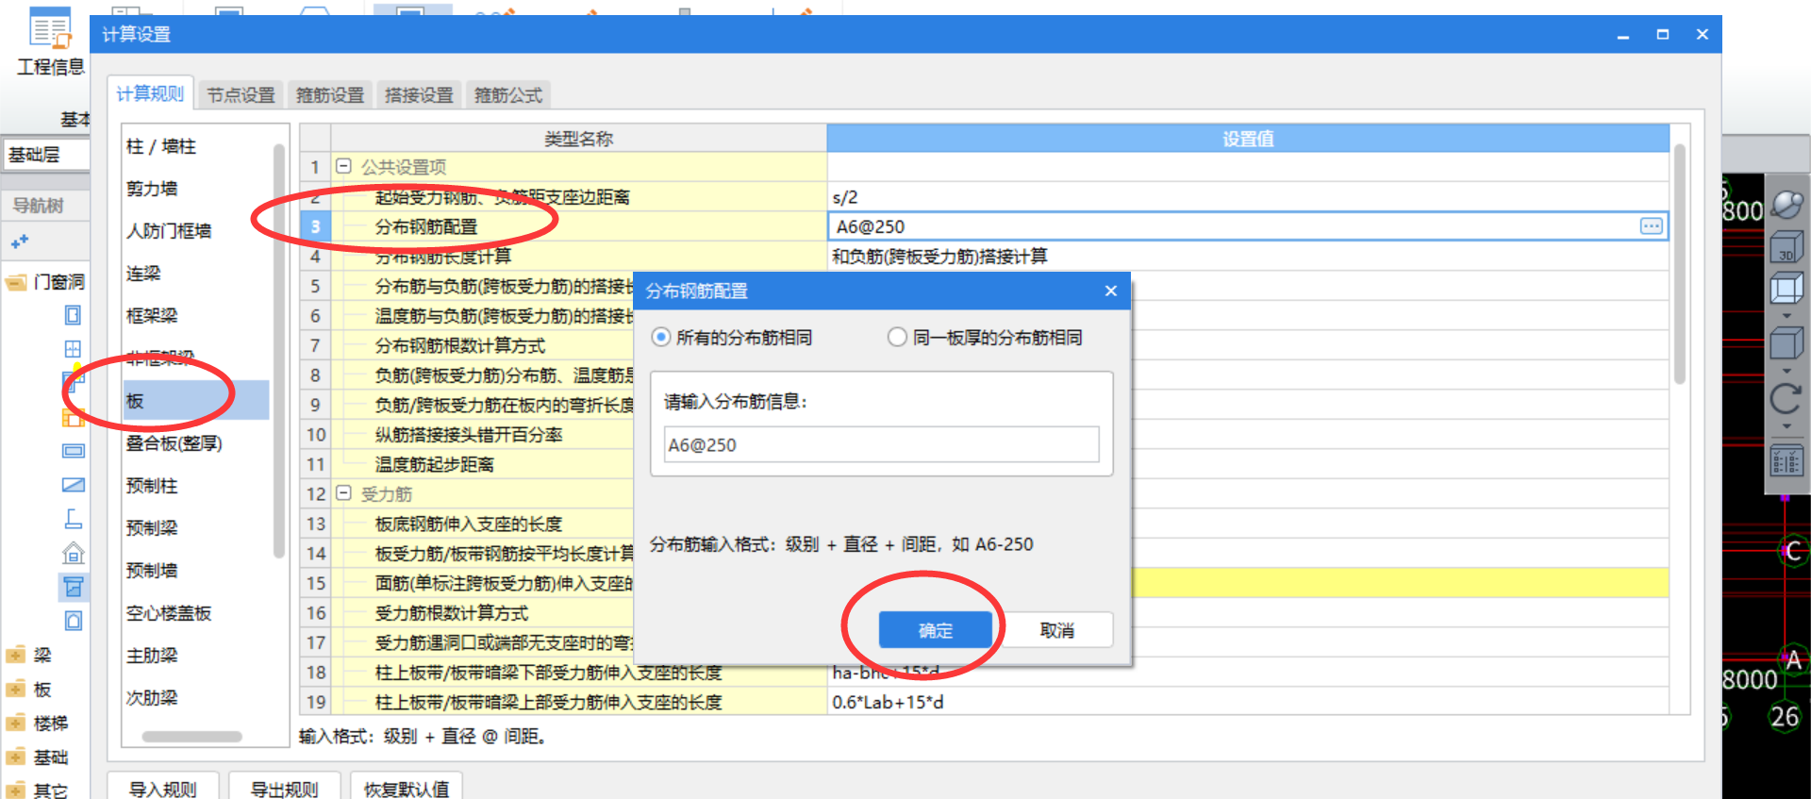1811x799 pixels.
Task: Select 同一板厚的分布筋相同 radio option
Action: 897,338
